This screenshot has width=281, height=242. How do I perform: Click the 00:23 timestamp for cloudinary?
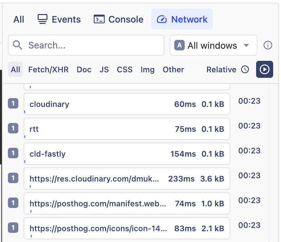[249, 101]
